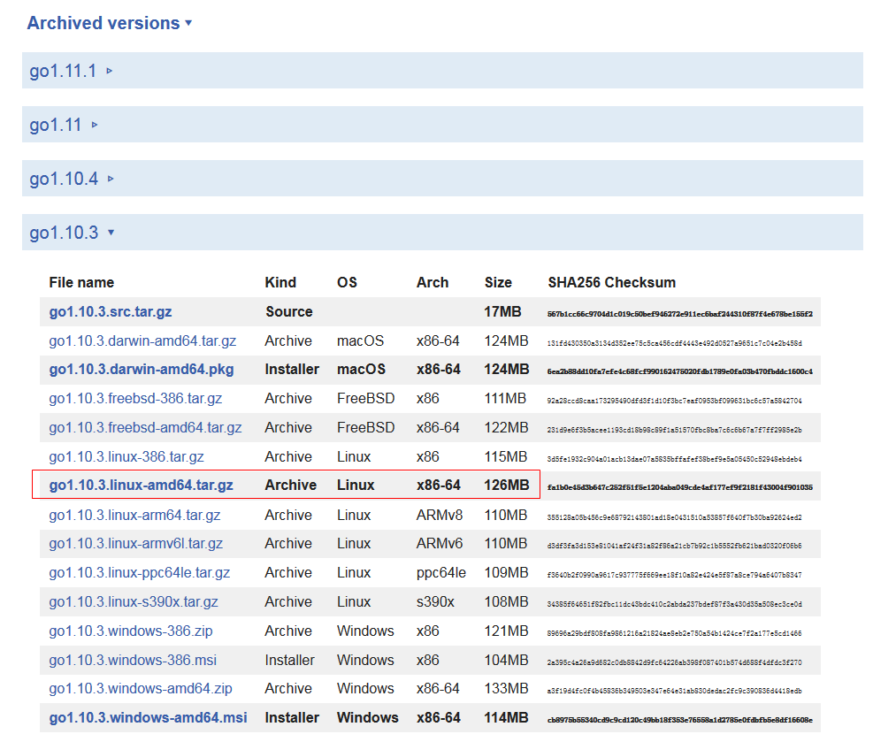Download go1.10.3.src.tar.gz source file
Image resolution: width=873 pixels, height=742 pixels.
click(111, 311)
